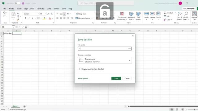
Task: Add a new sheet with plus icon
Action: pos(24,106)
